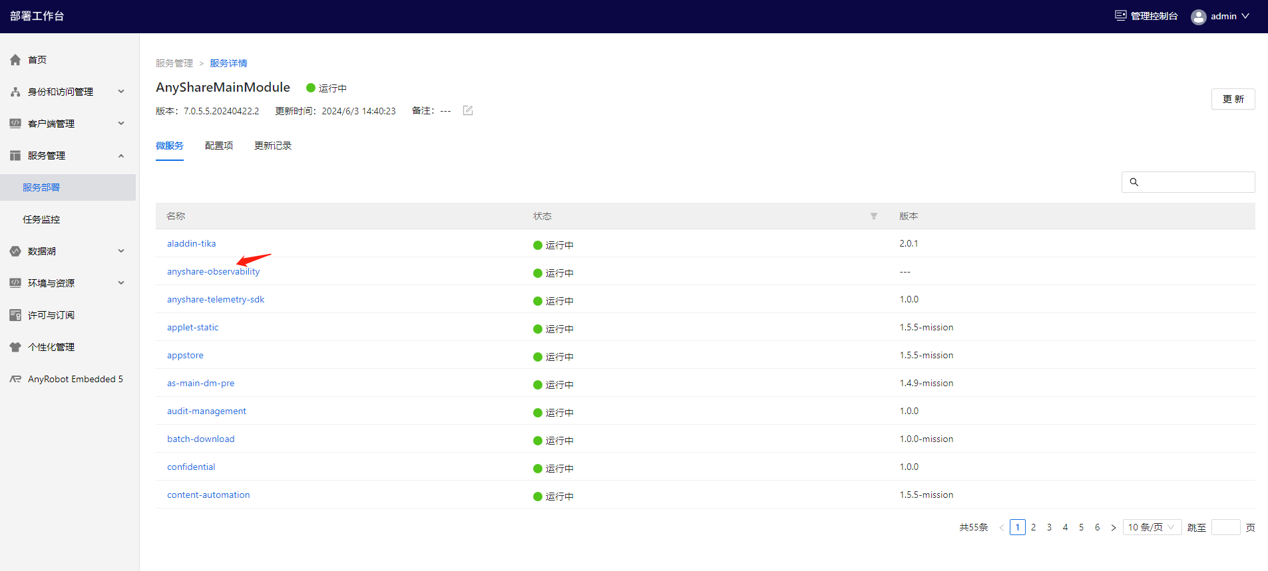Click the 部署工作台 title in header
1268x571 pixels.
(x=37, y=16)
